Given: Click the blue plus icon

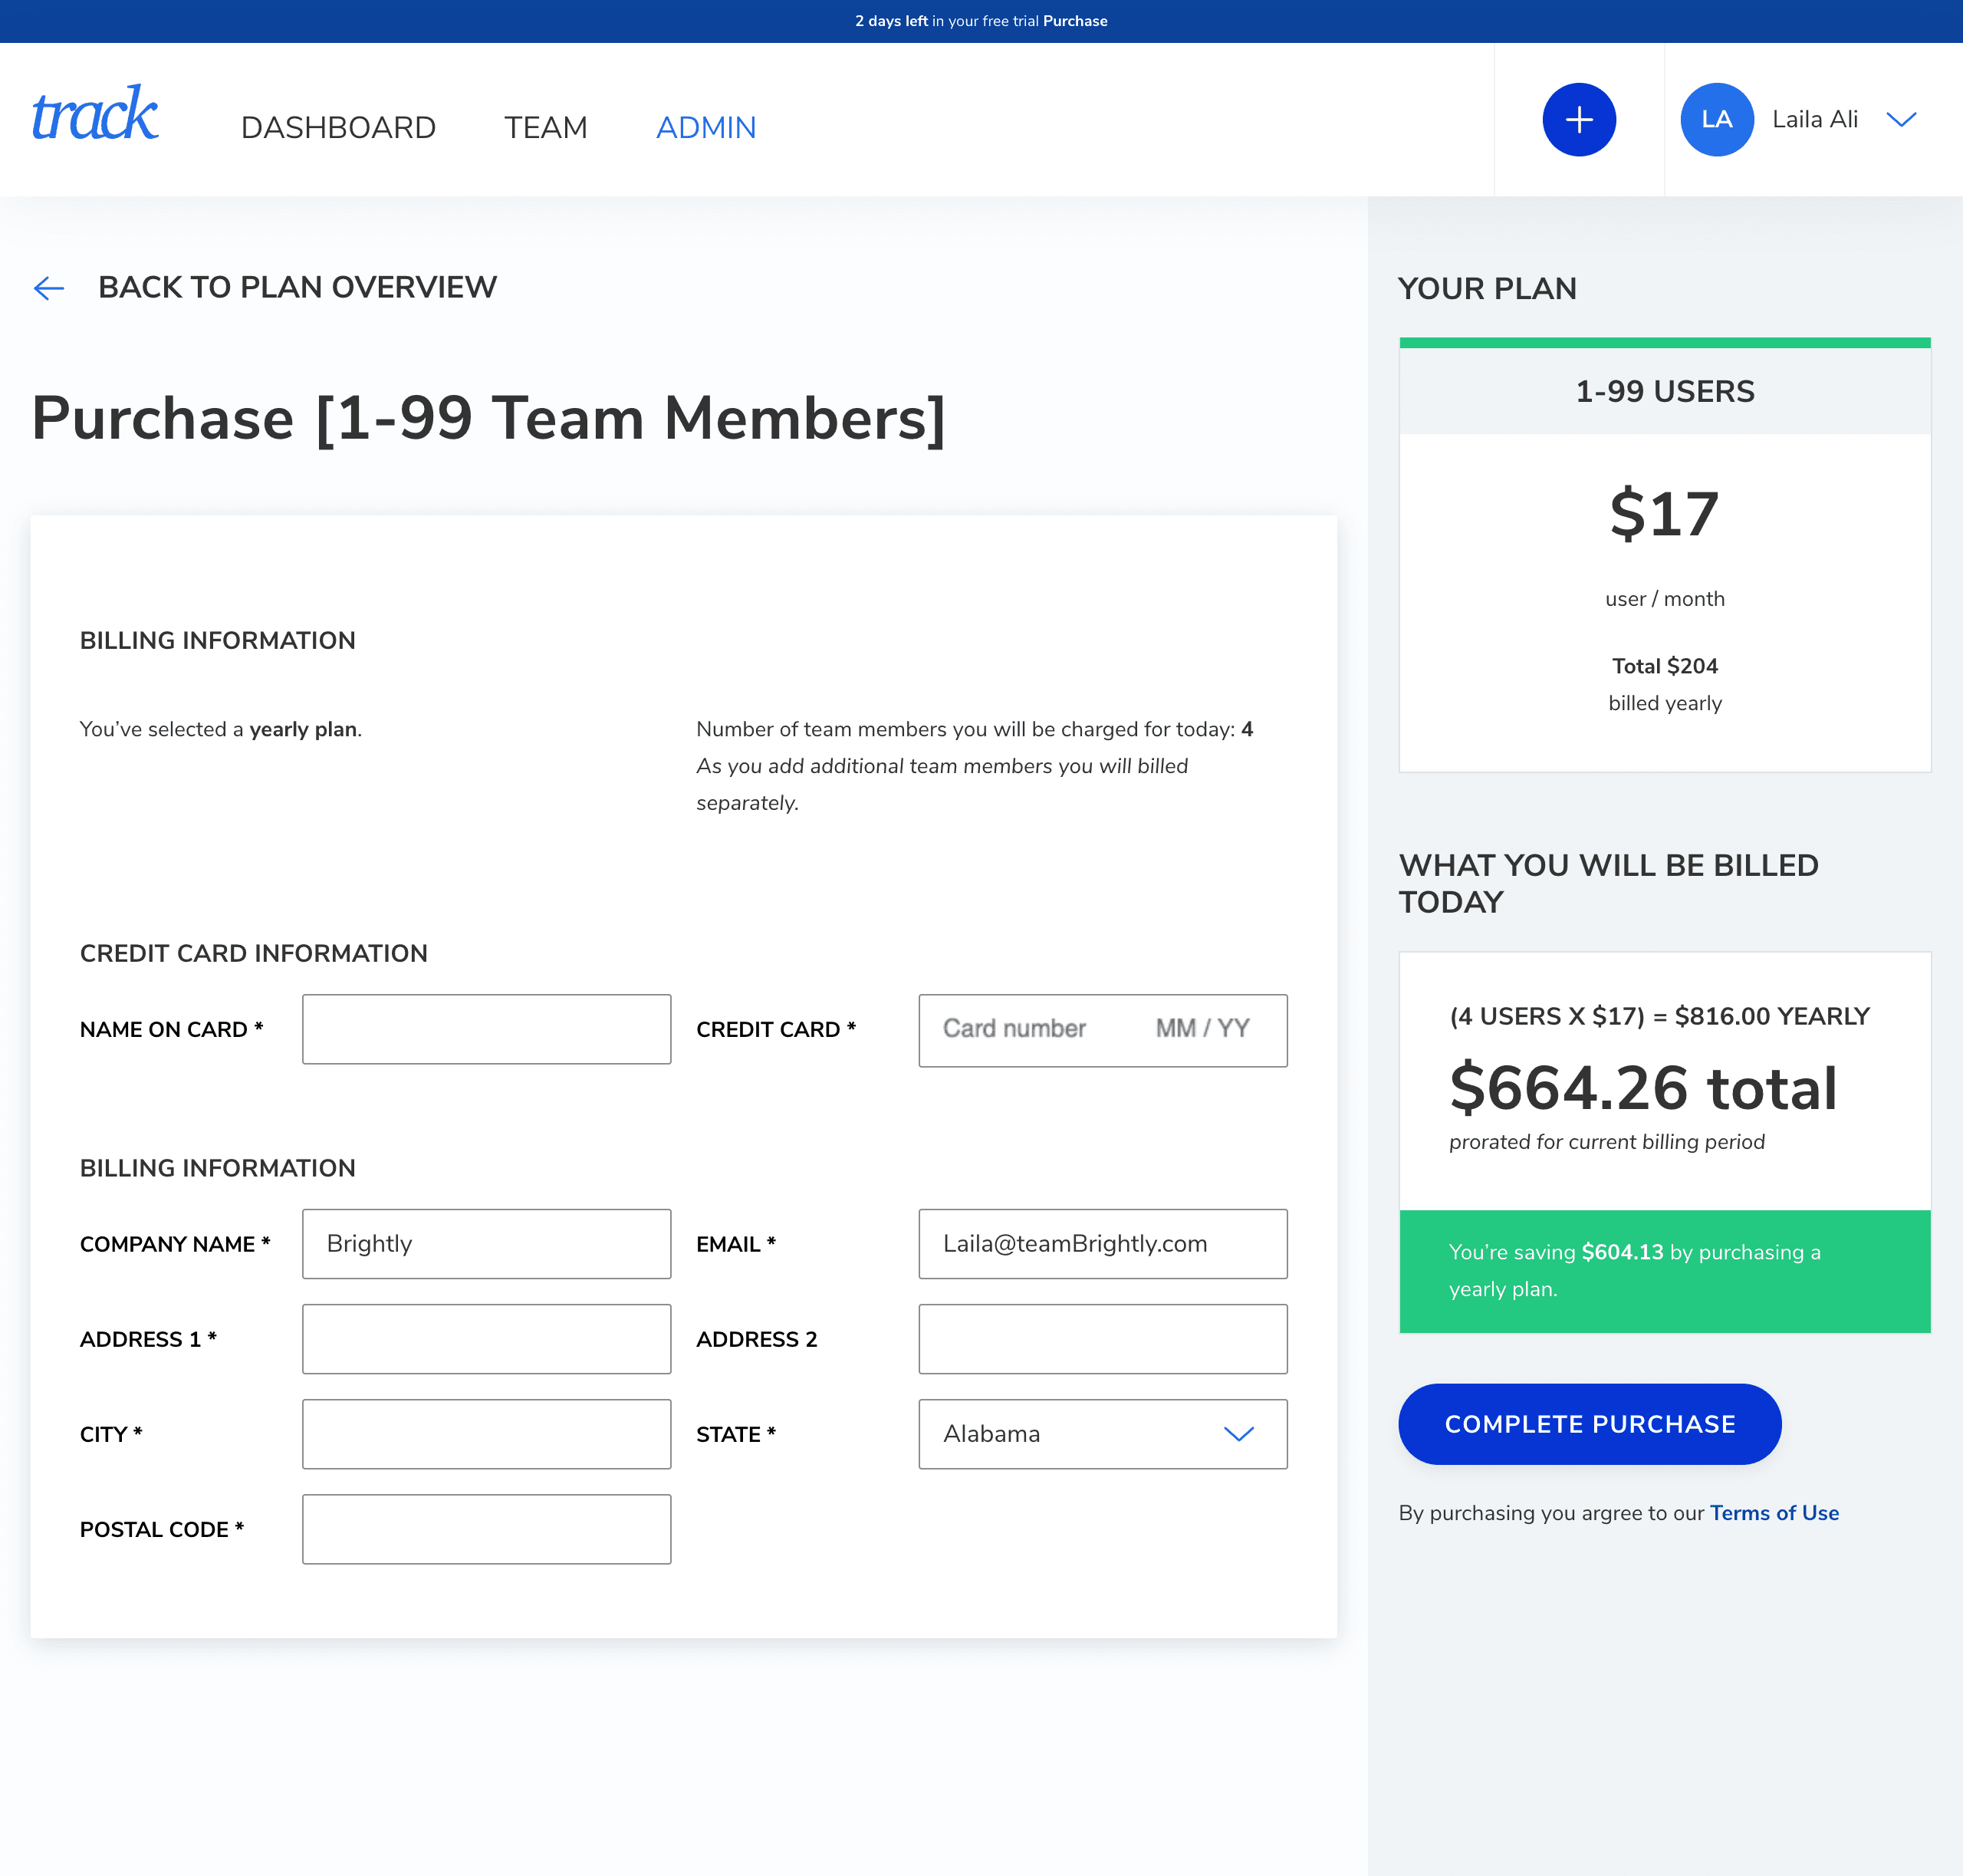Looking at the screenshot, I should (x=1579, y=119).
